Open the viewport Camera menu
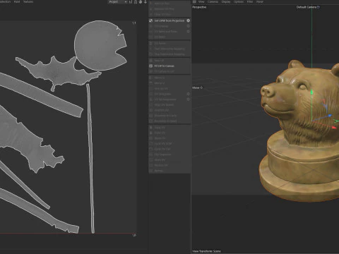Image resolution: width=339 pixels, height=254 pixels. point(213,1)
